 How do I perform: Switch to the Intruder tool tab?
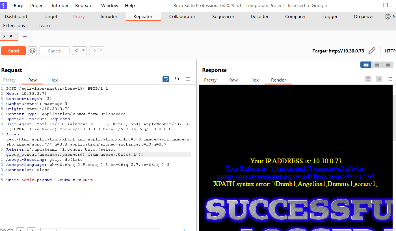(109, 17)
